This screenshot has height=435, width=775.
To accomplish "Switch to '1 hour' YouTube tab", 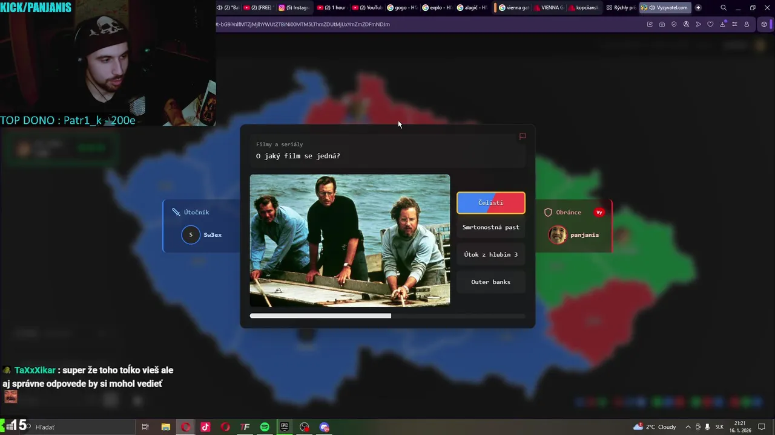I will coord(331,8).
